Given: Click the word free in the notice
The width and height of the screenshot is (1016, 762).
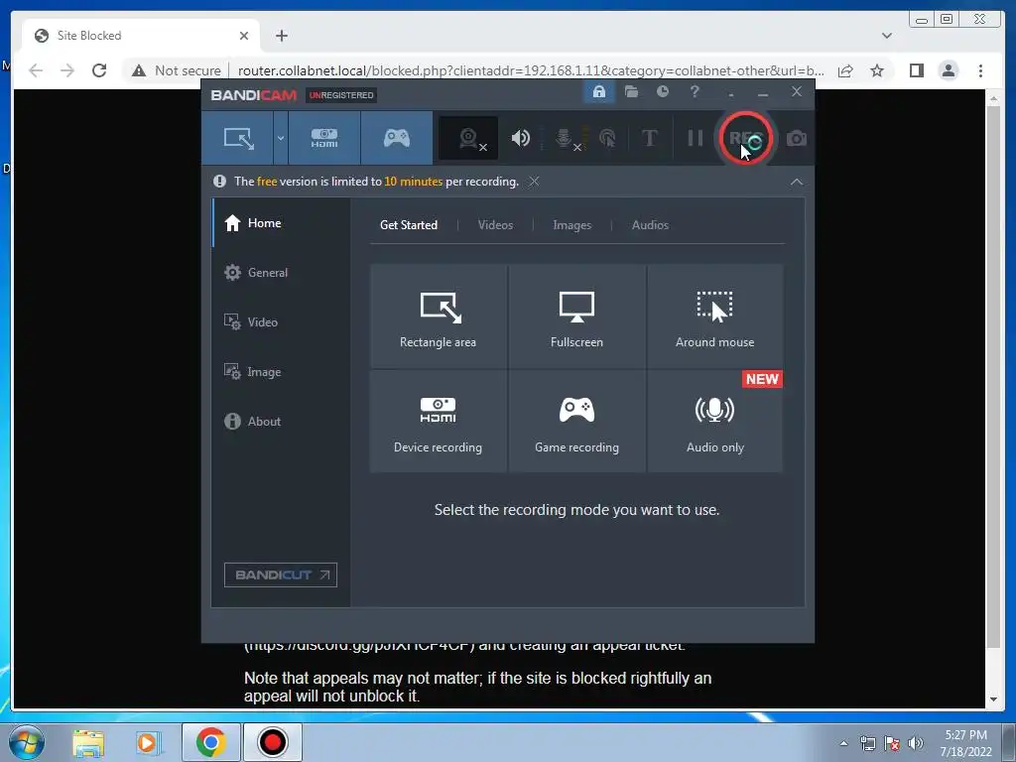Looking at the screenshot, I should 266,182.
